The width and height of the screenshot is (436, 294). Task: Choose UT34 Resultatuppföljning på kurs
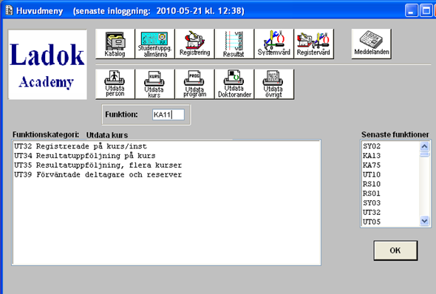pyautogui.click(x=85, y=156)
